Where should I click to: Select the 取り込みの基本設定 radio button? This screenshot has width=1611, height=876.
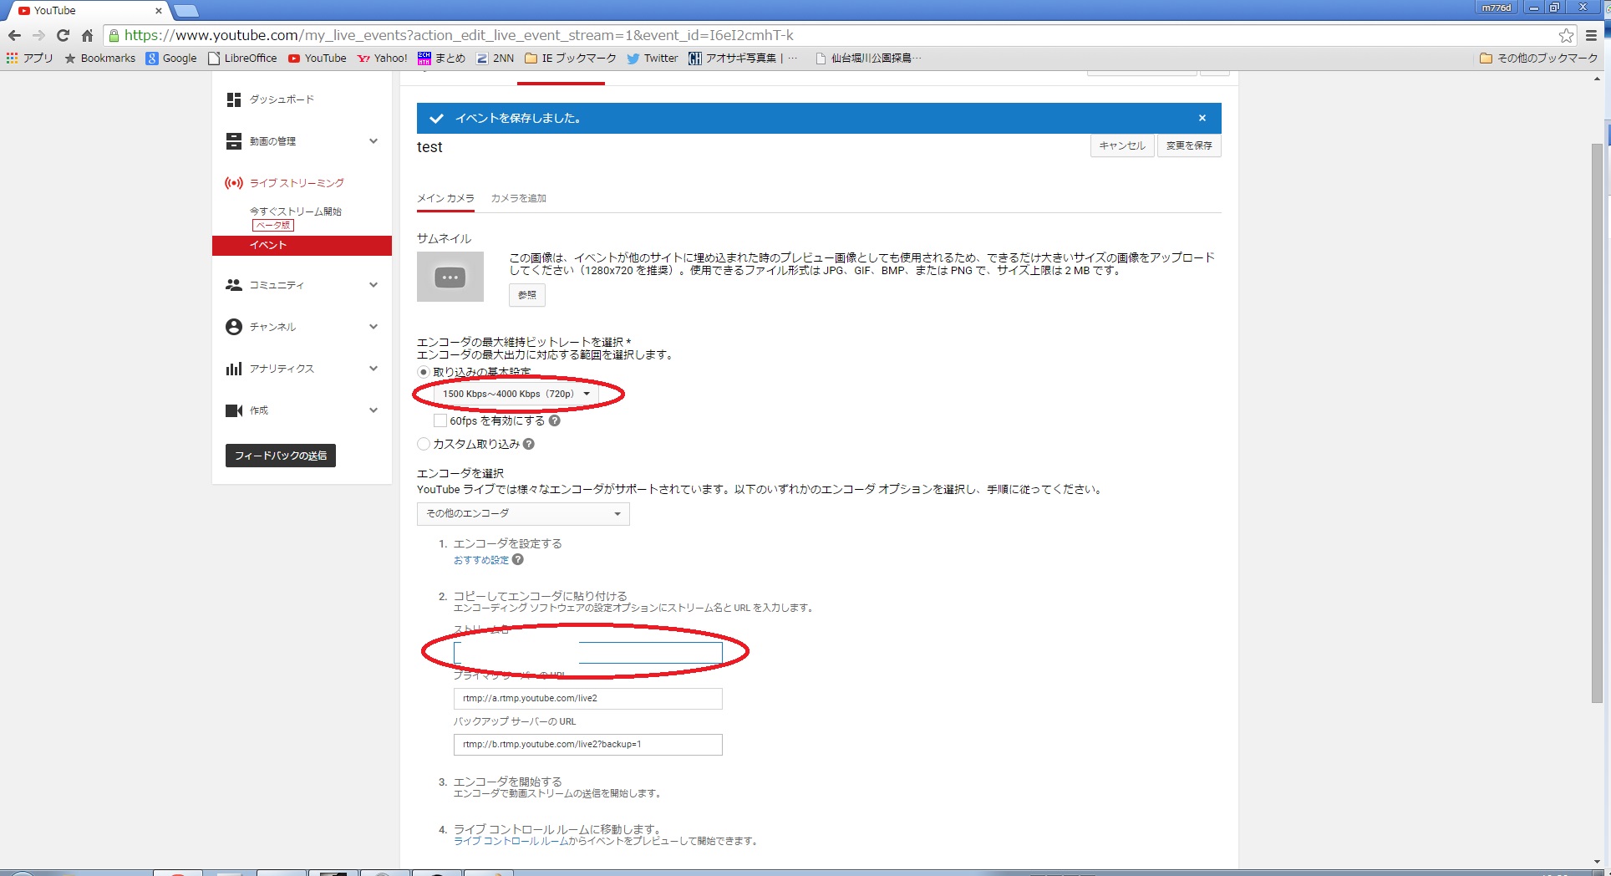(x=424, y=372)
